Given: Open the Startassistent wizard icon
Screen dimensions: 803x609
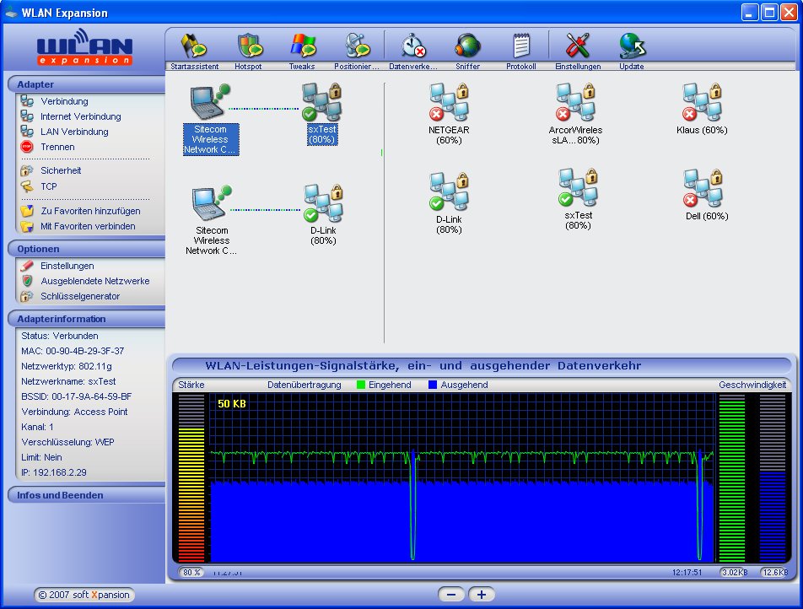Looking at the screenshot, I should [194, 46].
